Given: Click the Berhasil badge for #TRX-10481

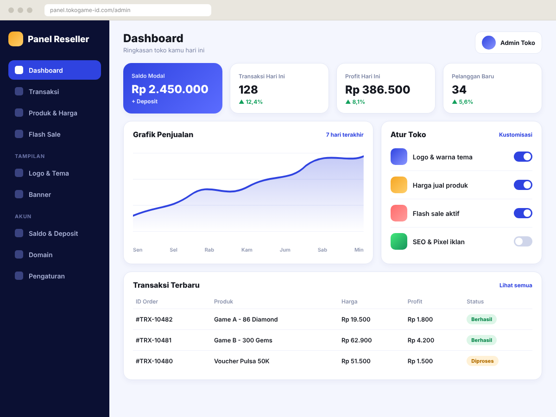Looking at the screenshot, I should click(x=481, y=340).
